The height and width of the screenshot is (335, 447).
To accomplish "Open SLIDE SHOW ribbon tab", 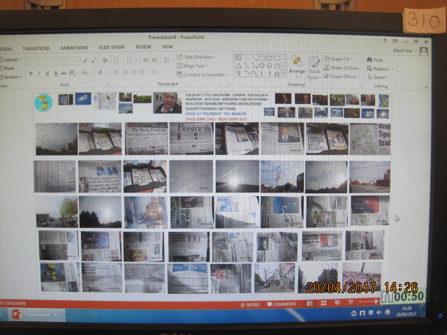I will coord(112,47).
